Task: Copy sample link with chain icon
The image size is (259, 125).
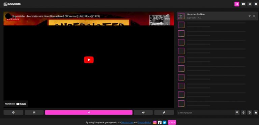Action: 164,113
